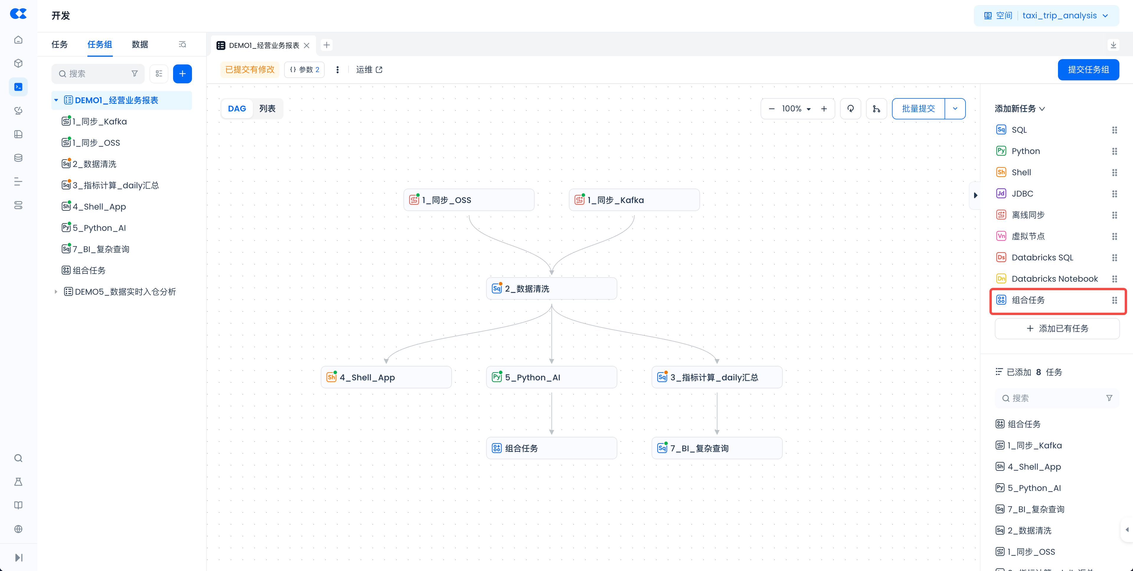Switch to DAG view
This screenshot has height=571, width=1133.
coord(237,109)
